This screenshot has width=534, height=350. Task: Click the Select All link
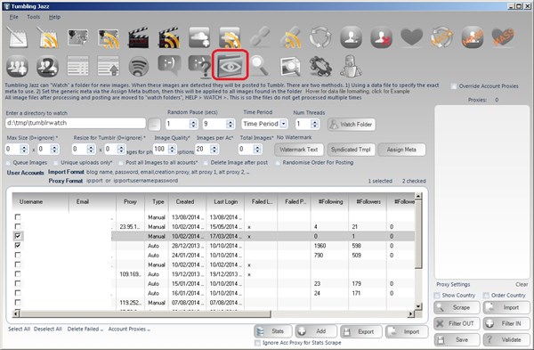click(x=19, y=330)
